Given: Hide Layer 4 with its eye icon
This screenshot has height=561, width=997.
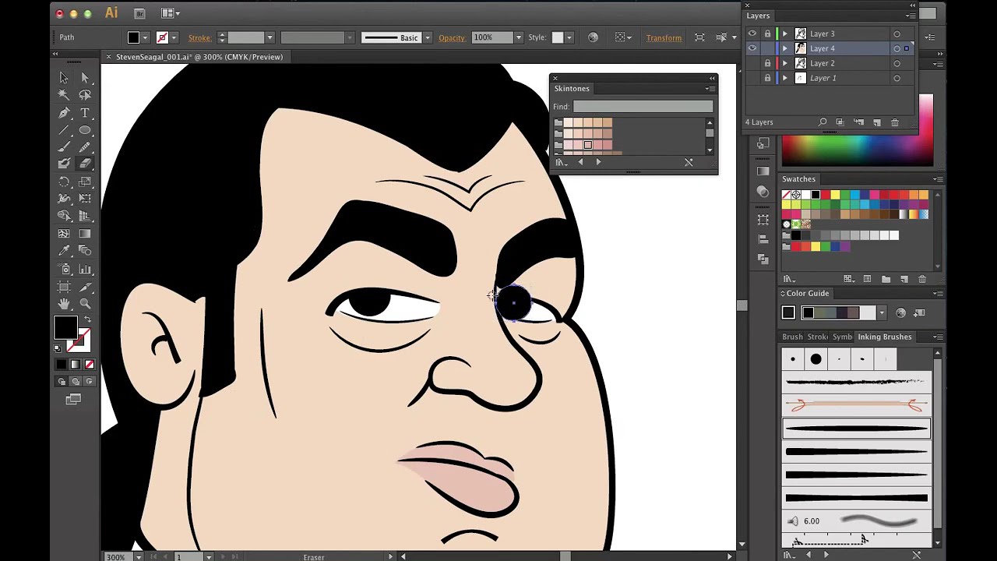Looking at the screenshot, I should 752,48.
